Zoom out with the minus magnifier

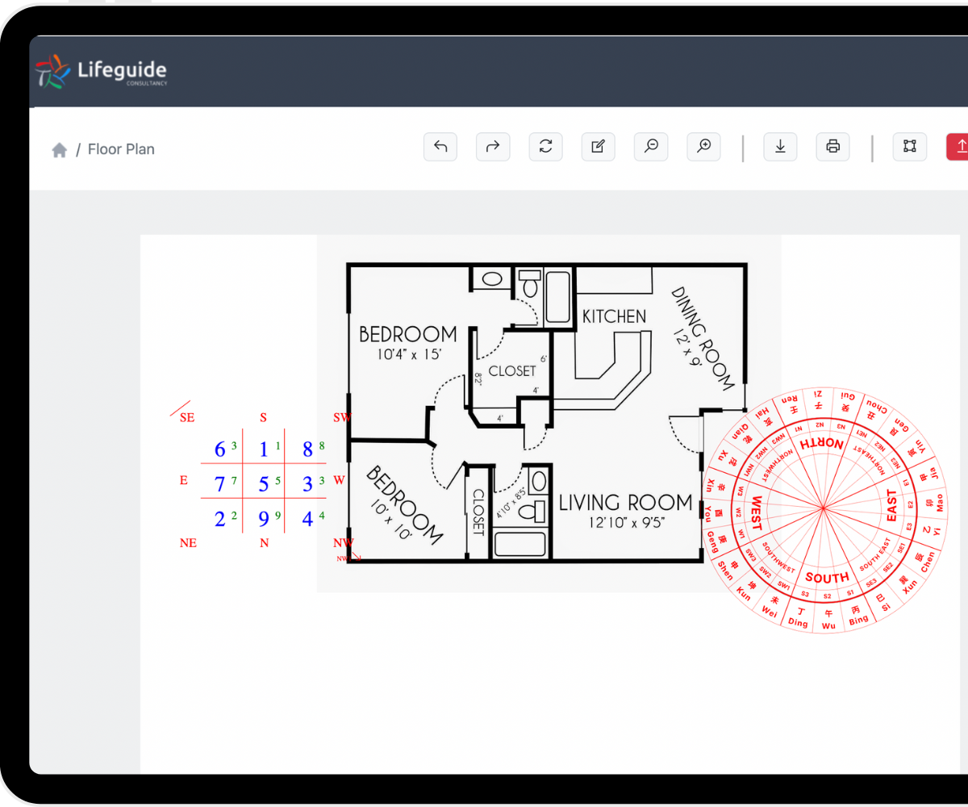click(x=651, y=146)
